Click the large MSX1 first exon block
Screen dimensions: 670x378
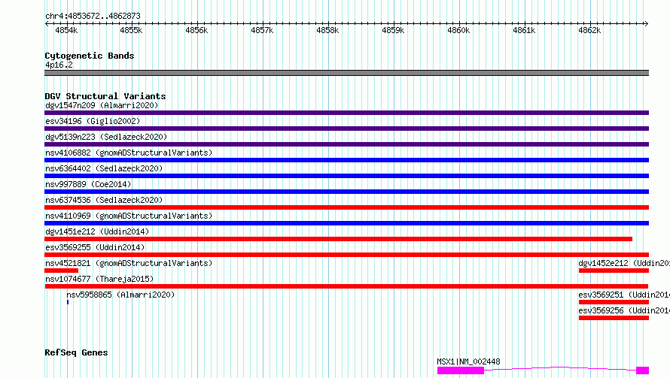[x=461, y=370]
